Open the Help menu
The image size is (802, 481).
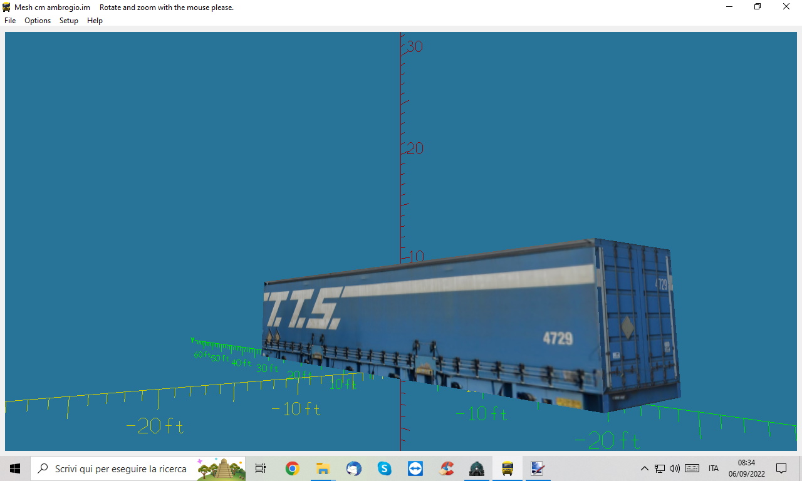coord(95,21)
